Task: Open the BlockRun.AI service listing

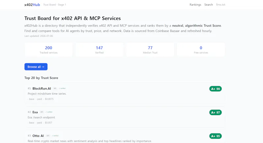Action: (x=42, y=88)
